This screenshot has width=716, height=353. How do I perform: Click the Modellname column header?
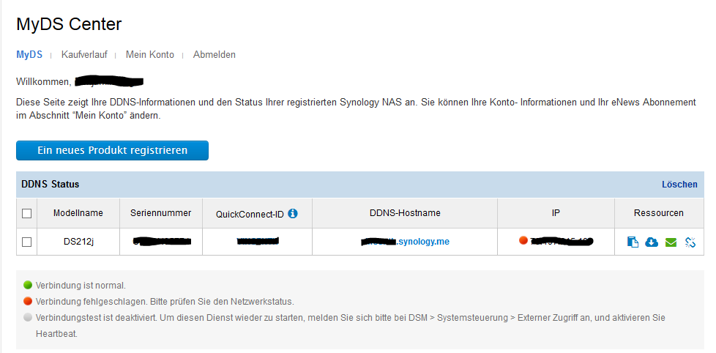(78, 213)
